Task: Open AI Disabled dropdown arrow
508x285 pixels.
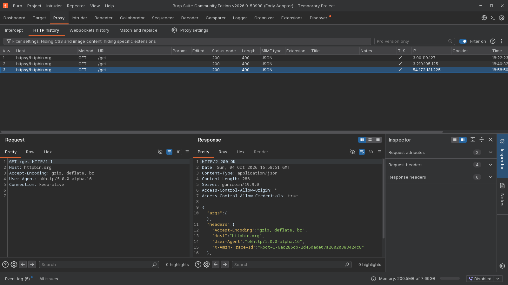Action: point(498,279)
